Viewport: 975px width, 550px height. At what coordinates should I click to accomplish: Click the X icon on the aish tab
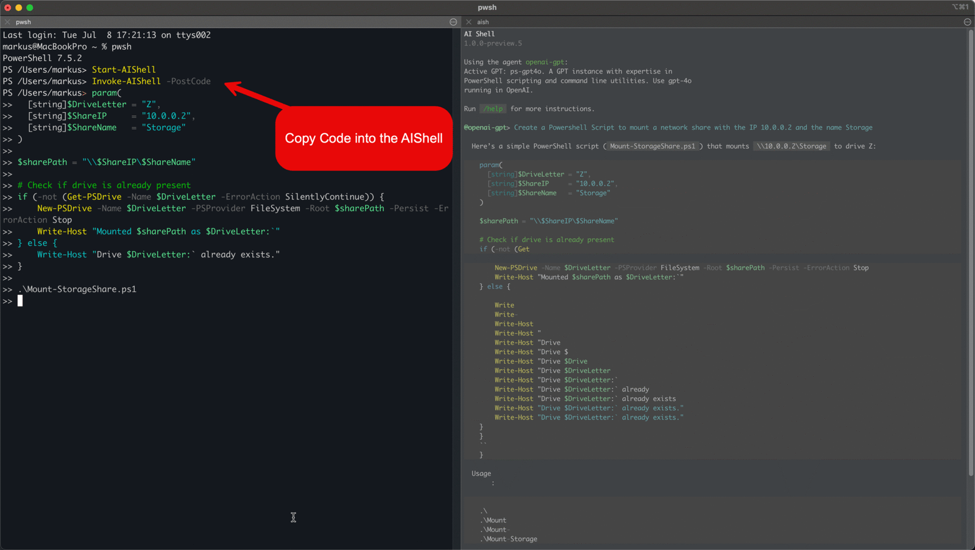click(469, 21)
